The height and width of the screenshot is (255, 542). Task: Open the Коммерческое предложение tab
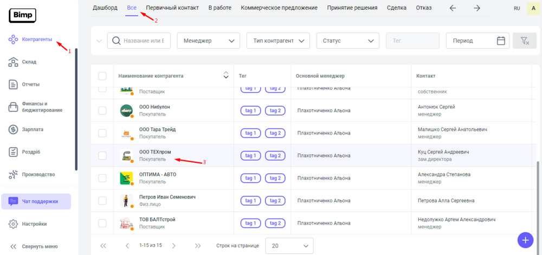280,8
